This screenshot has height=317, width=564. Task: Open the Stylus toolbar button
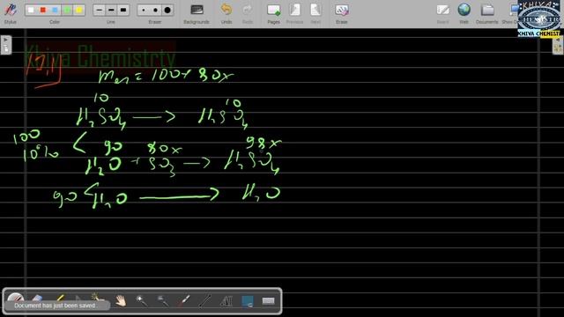pos(11,13)
